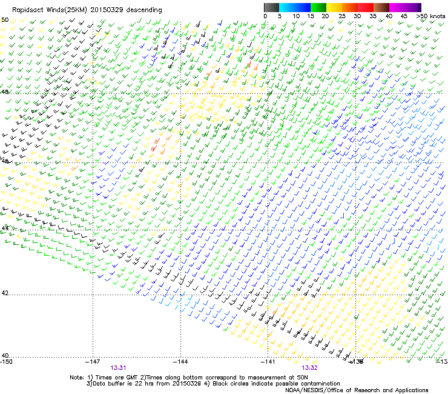Select the green 15-20 knots legend swatch
Screen dimensions: 448x394
pyautogui.click(x=318, y=7)
